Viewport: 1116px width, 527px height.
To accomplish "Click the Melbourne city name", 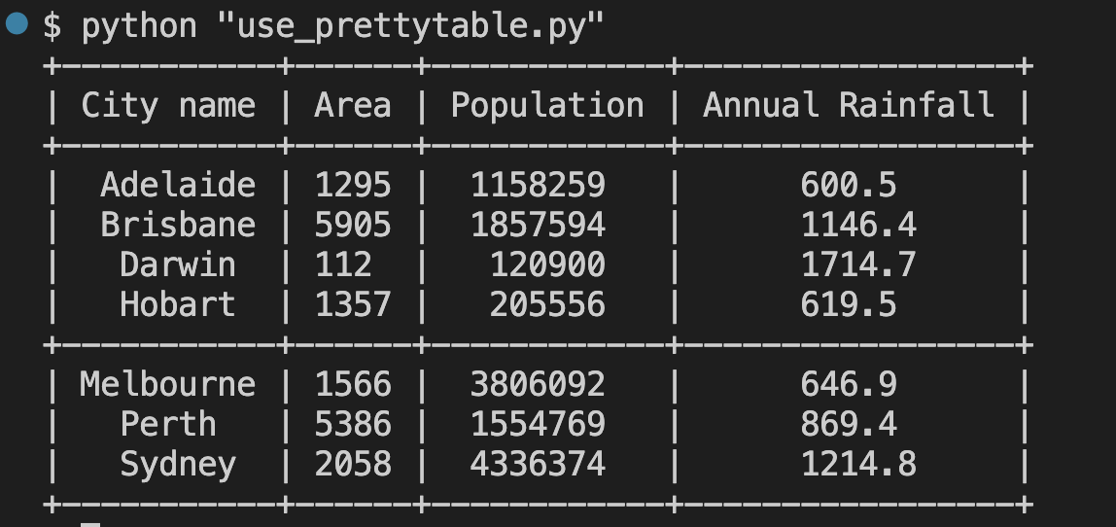I will [168, 385].
